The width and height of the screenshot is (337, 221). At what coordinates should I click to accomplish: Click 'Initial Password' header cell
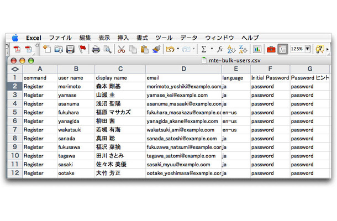(x=270, y=78)
